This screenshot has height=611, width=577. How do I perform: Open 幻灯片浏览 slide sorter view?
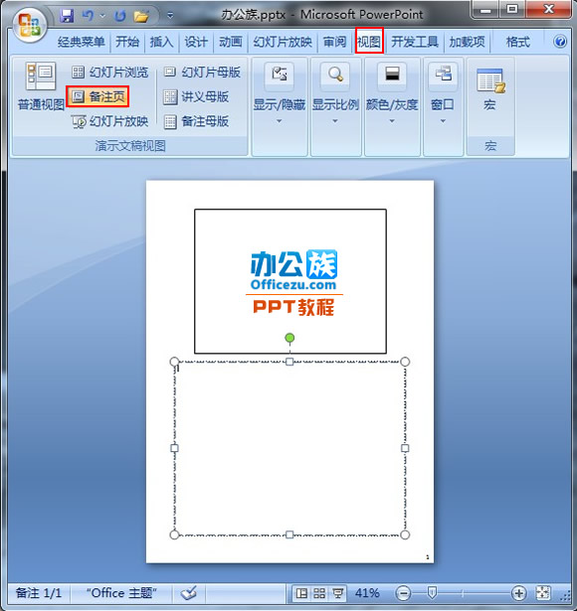110,73
